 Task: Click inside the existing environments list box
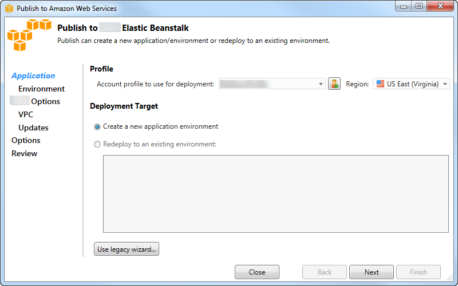pyautogui.click(x=275, y=194)
